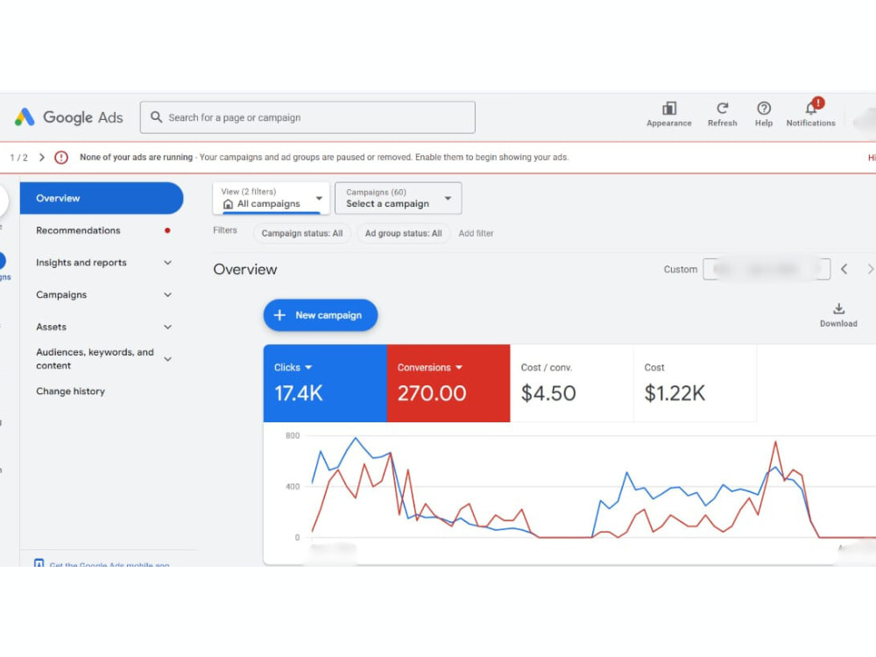The width and height of the screenshot is (876, 657).
Task: Go to previous date range arrow
Action: 844,269
